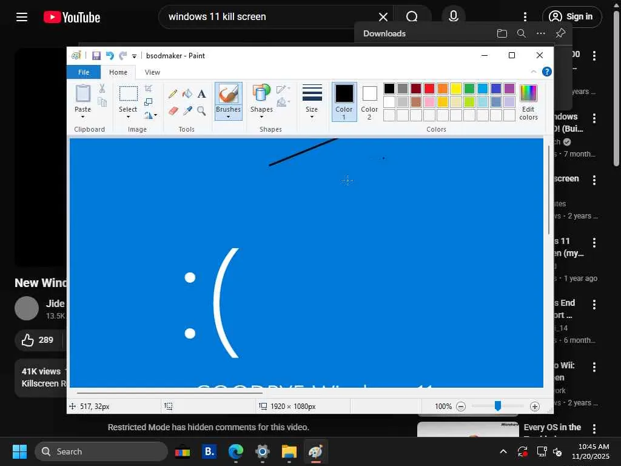Open Customize Quick Access Toolbar dropdown

[134, 56]
